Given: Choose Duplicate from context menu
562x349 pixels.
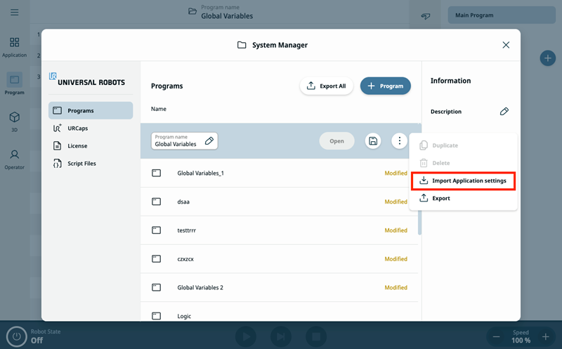Looking at the screenshot, I should (x=463, y=145).
